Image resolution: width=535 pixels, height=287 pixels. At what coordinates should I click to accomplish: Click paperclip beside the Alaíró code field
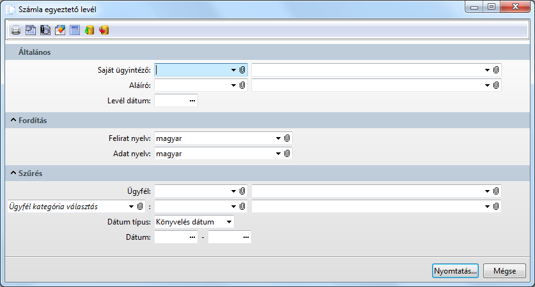pyautogui.click(x=243, y=85)
